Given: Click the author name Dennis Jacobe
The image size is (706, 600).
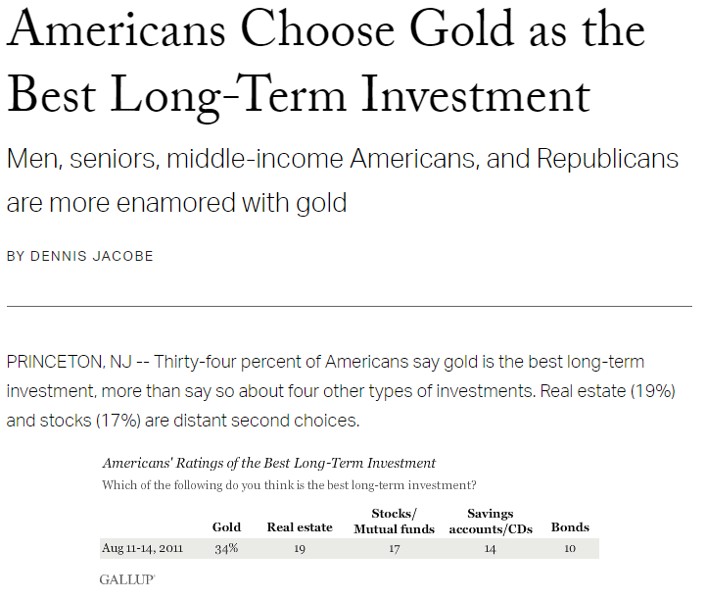Looking at the screenshot, I should [x=92, y=256].
